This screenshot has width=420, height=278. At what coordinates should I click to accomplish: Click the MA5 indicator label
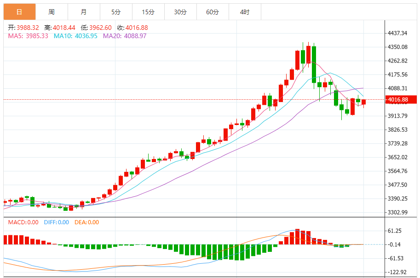[28, 36]
